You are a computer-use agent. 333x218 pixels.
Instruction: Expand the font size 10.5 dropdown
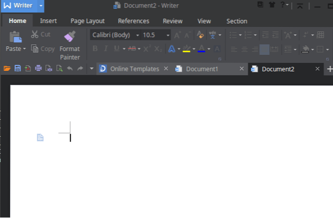click(x=168, y=35)
